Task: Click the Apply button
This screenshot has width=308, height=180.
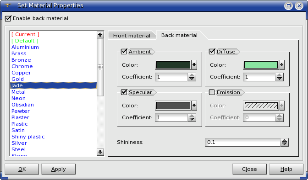Action: [58, 169]
